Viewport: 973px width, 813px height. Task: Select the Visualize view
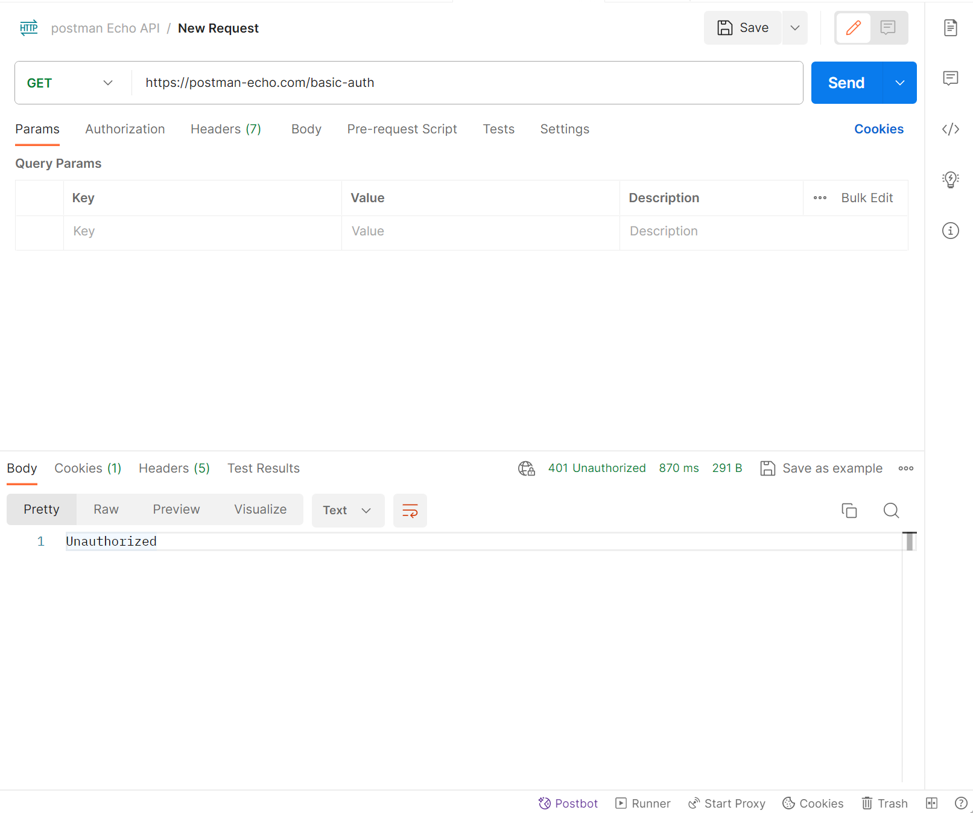[261, 509]
